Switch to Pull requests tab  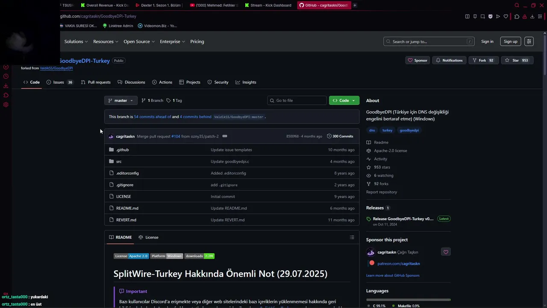click(x=96, y=82)
